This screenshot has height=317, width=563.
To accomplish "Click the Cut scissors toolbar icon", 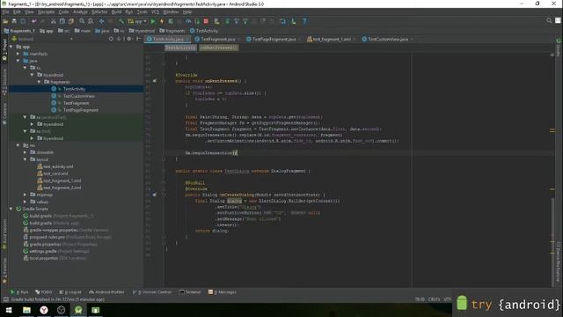I will [x=53, y=21].
